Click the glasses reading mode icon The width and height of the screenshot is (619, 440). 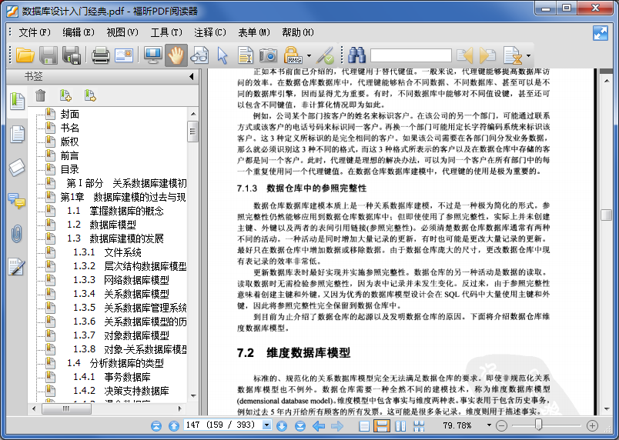tap(199, 55)
